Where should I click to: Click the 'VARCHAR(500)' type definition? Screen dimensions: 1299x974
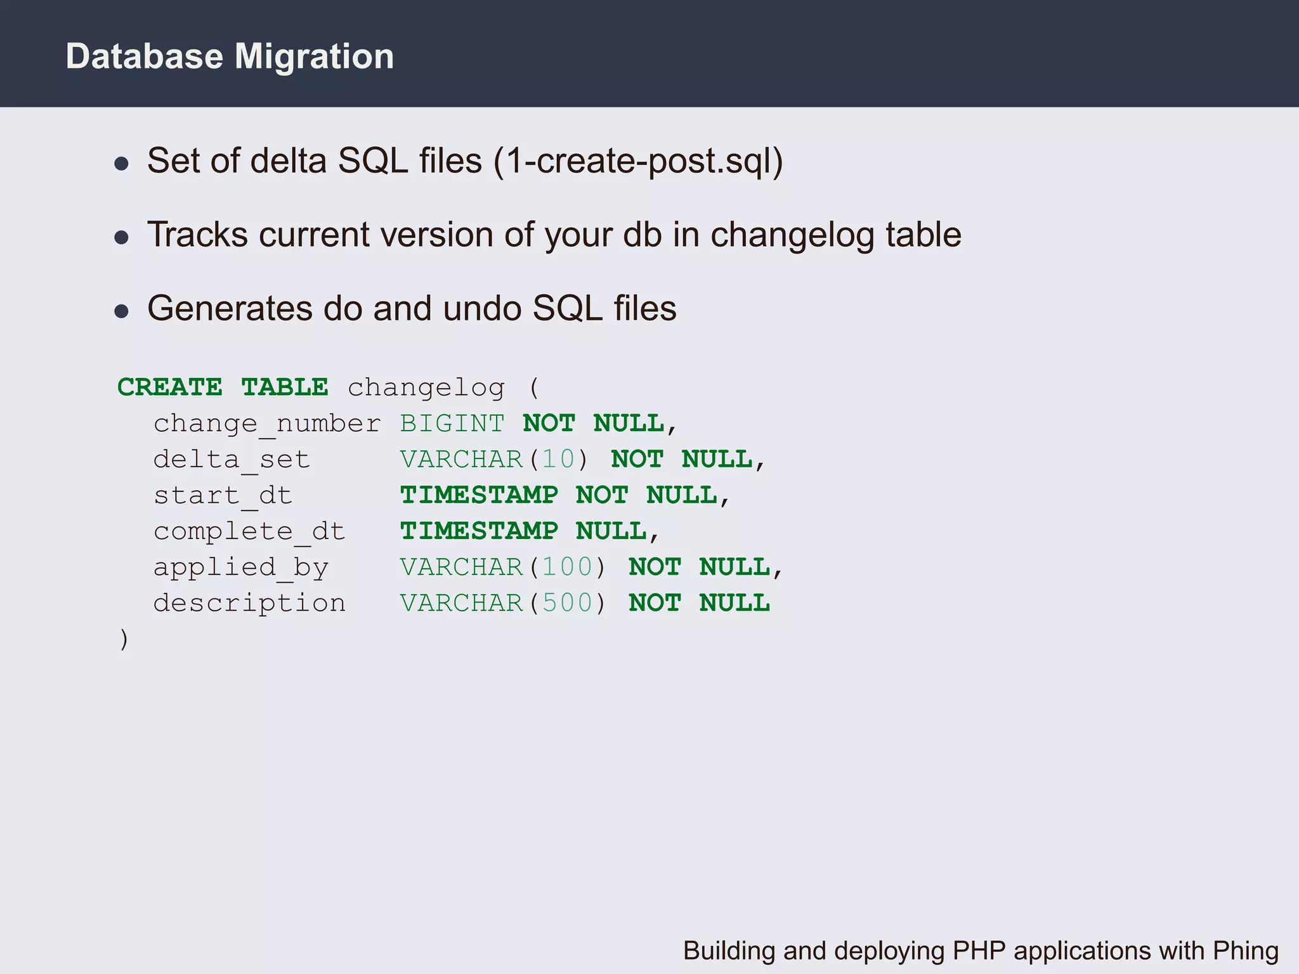tap(503, 603)
